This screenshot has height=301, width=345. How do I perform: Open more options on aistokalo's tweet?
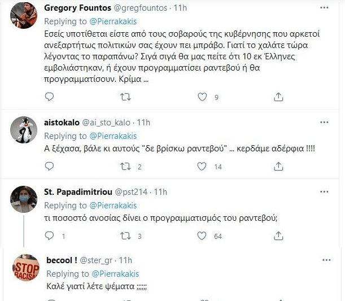(324, 122)
